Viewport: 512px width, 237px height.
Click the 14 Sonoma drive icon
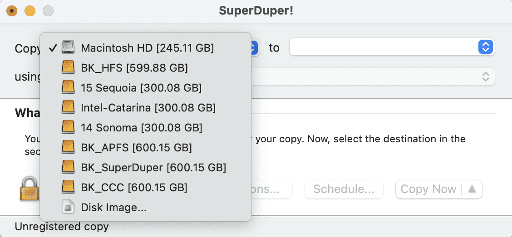click(x=68, y=127)
